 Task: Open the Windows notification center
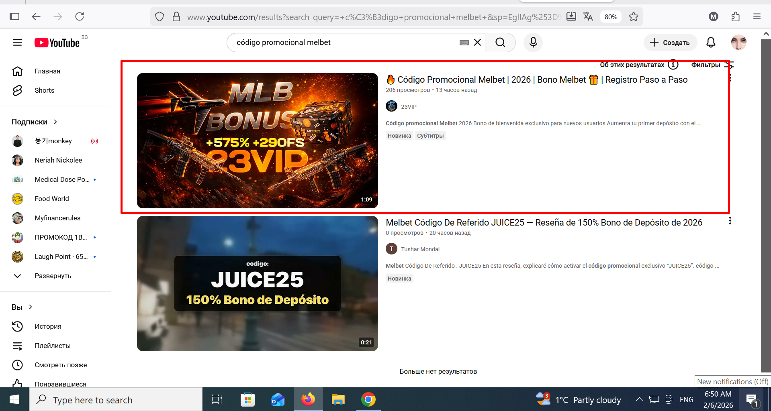point(752,400)
